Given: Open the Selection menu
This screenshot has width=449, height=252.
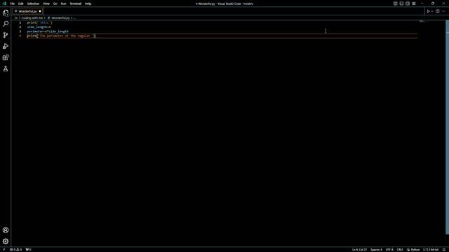Looking at the screenshot, I should coord(33,3).
